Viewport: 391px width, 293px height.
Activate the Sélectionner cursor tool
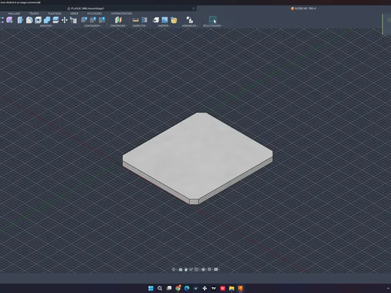213,20
